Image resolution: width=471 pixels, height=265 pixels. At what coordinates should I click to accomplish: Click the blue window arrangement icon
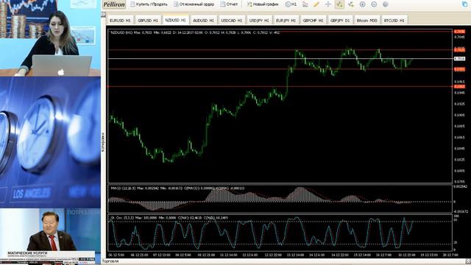point(465,4)
